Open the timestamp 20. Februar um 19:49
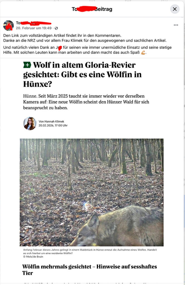Screen dimensions: 185x285 point(34,28)
